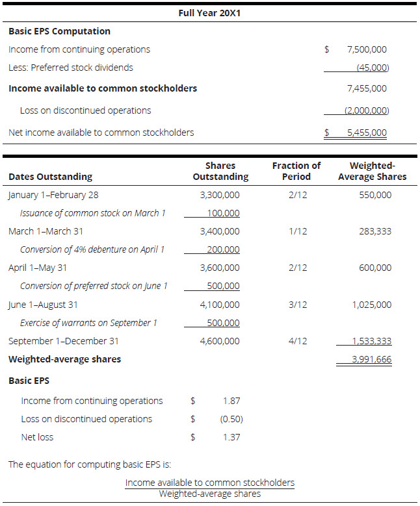This screenshot has width=420, height=506.
Task: Select the (2,000,000) discontinued operations loss value
Action: pyautogui.click(x=367, y=110)
